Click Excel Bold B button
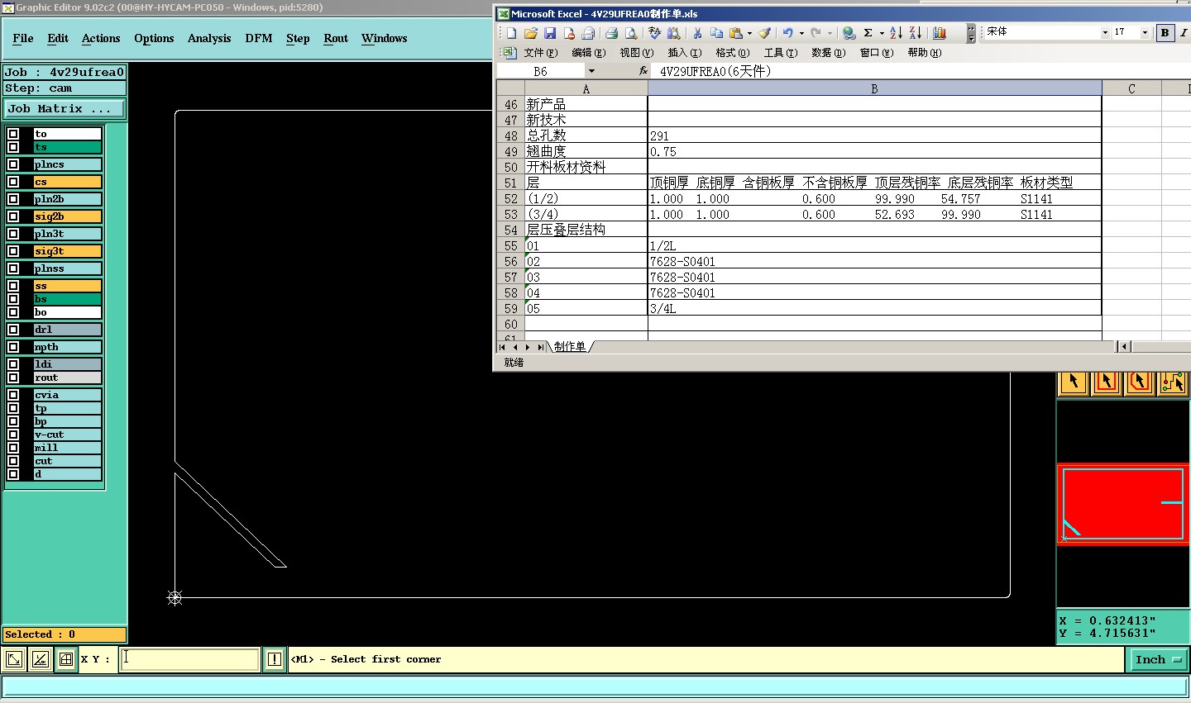 point(1165,33)
